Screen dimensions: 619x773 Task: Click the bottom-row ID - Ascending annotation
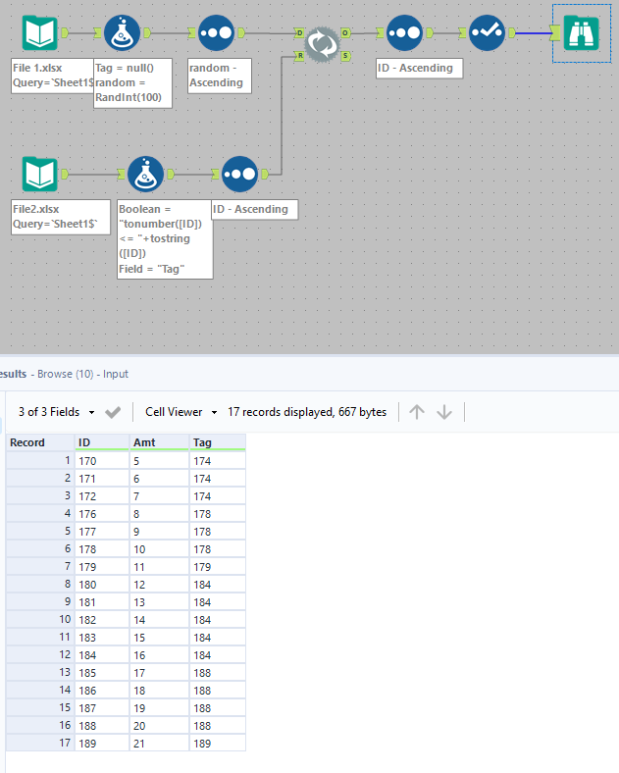point(254,209)
